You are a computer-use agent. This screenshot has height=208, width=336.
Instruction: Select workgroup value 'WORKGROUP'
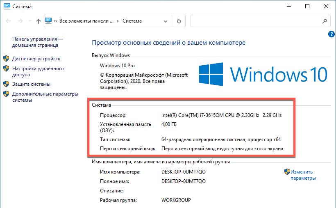coord(176,200)
